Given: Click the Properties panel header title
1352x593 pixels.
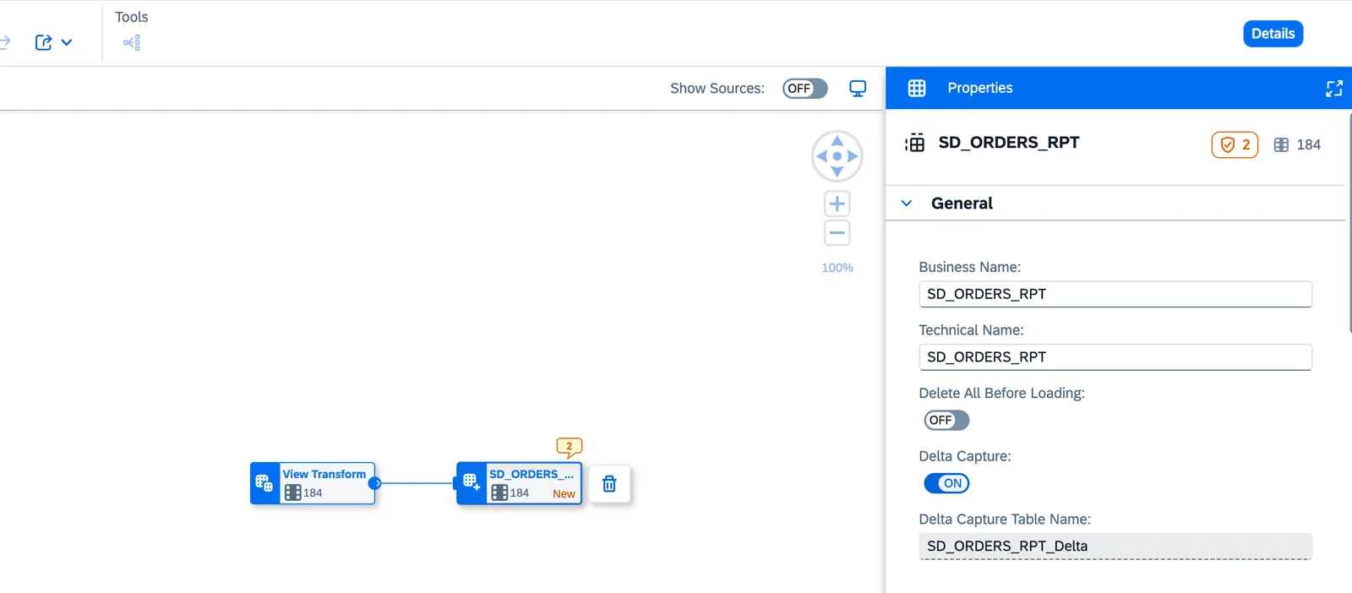Looking at the screenshot, I should pos(980,88).
